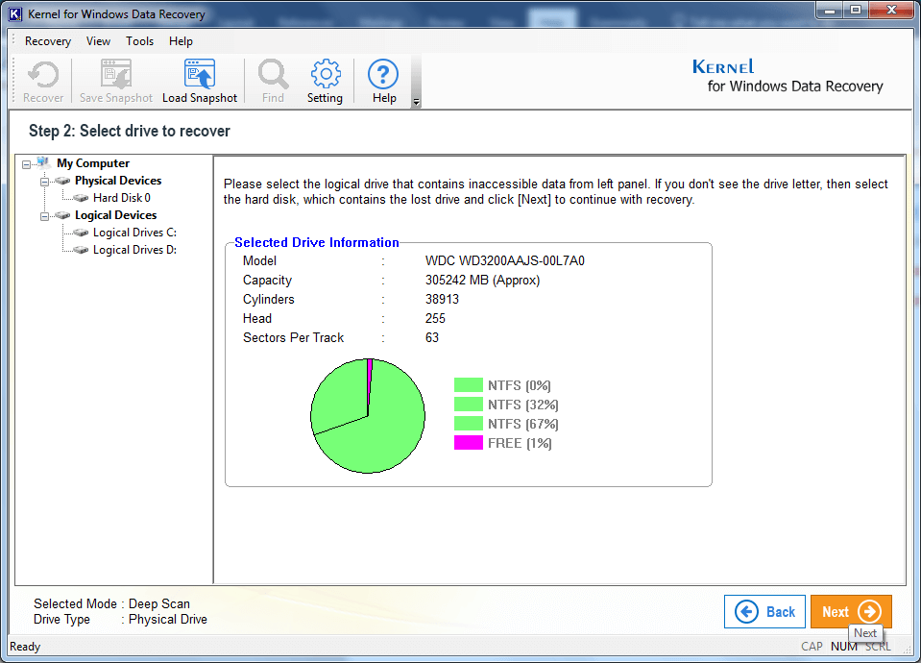Screen dimensions: 921x663
Task: Open the View menu
Action: (x=98, y=41)
